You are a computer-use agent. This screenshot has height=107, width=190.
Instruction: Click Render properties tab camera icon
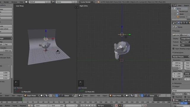179,23
